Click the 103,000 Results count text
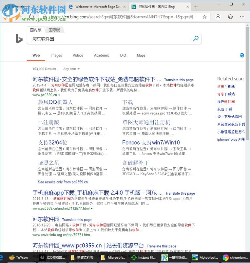Screen dimensions: 250x263 44,69
